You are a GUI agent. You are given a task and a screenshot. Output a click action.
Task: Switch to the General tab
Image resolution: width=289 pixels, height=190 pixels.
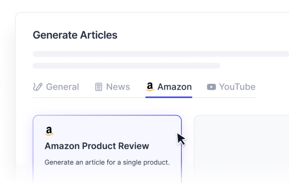(x=62, y=87)
